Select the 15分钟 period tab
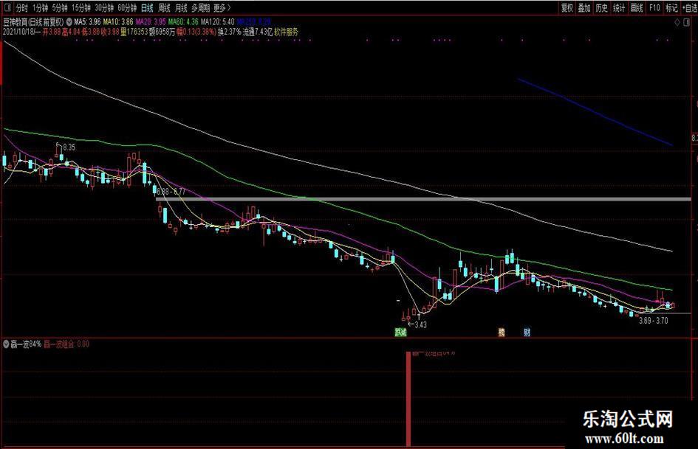 [81, 8]
